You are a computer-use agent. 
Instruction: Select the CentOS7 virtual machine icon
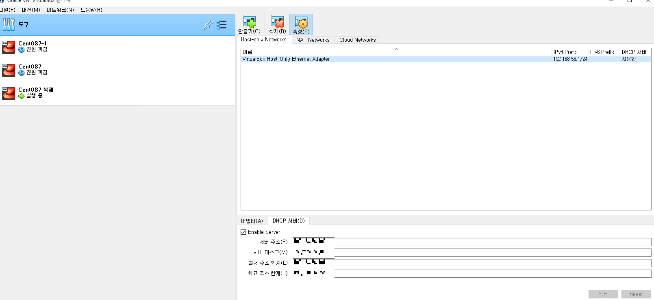tap(9, 70)
